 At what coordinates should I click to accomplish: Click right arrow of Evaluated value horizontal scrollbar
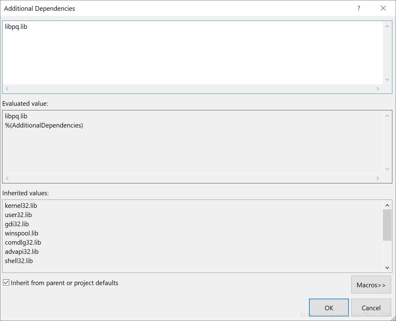[x=378, y=178]
